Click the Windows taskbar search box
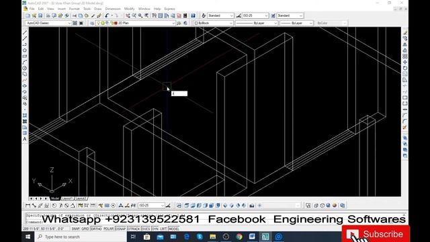This screenshot has height=242, width=430. pos(81,237)
